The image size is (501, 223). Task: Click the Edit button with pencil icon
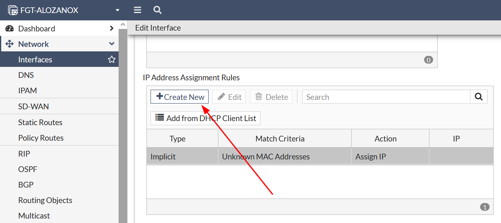(x=229, y=97)
